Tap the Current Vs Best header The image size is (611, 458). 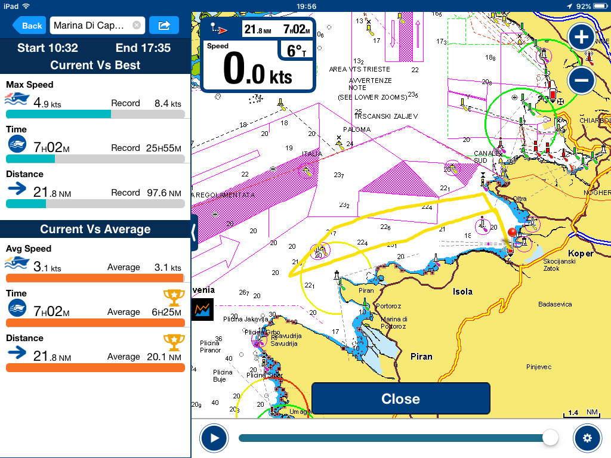(x=95, y=65)
